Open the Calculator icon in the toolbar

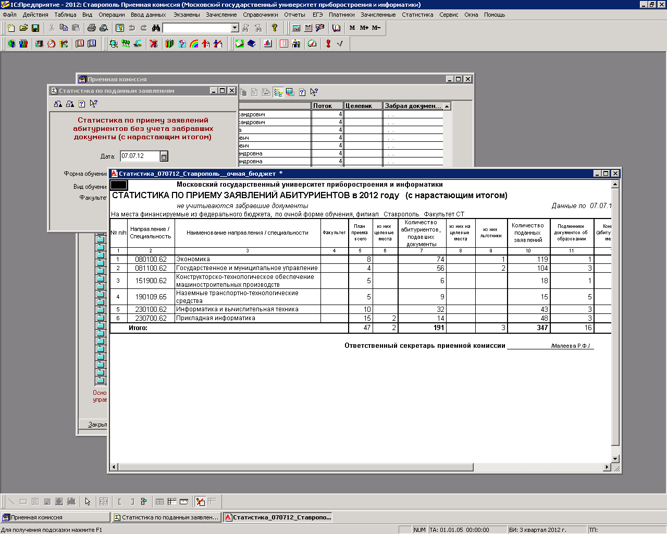point(296,28)
